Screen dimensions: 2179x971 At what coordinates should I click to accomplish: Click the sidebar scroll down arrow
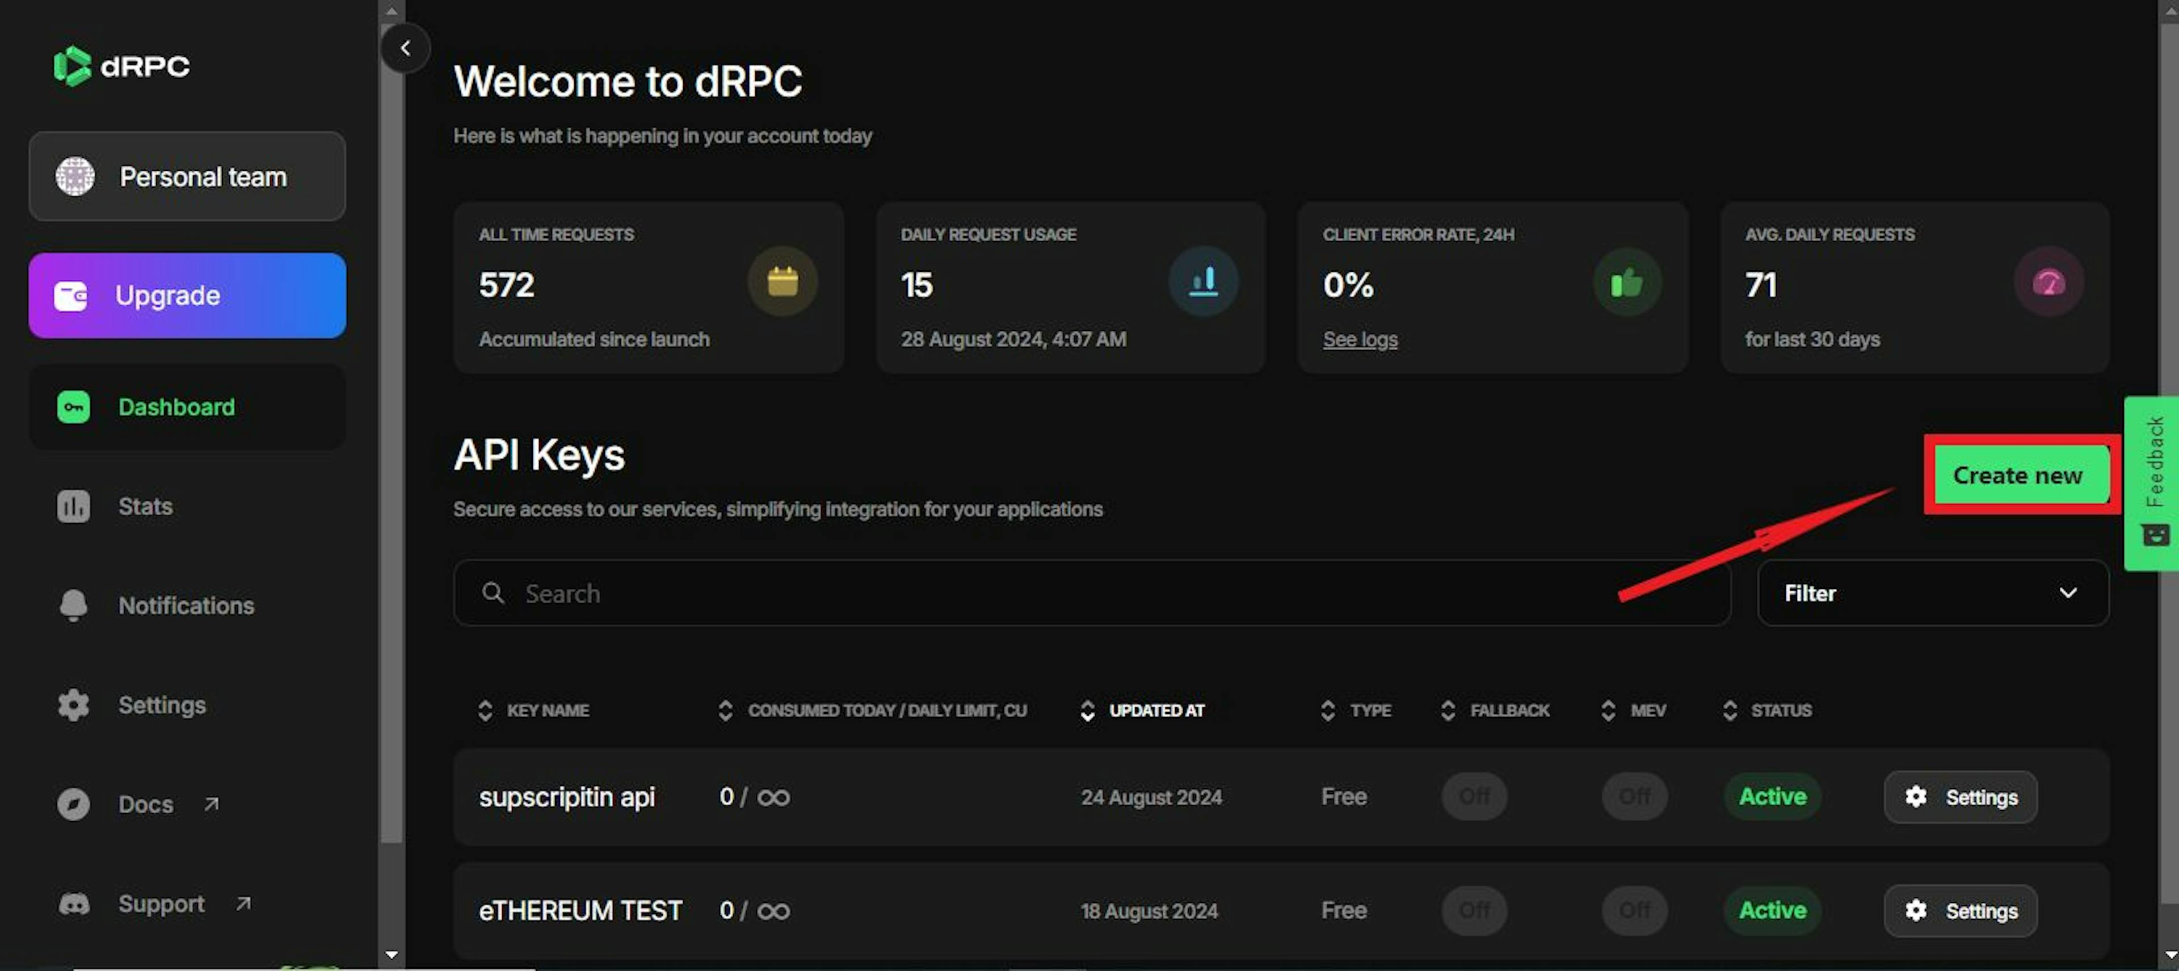[391, 955]
